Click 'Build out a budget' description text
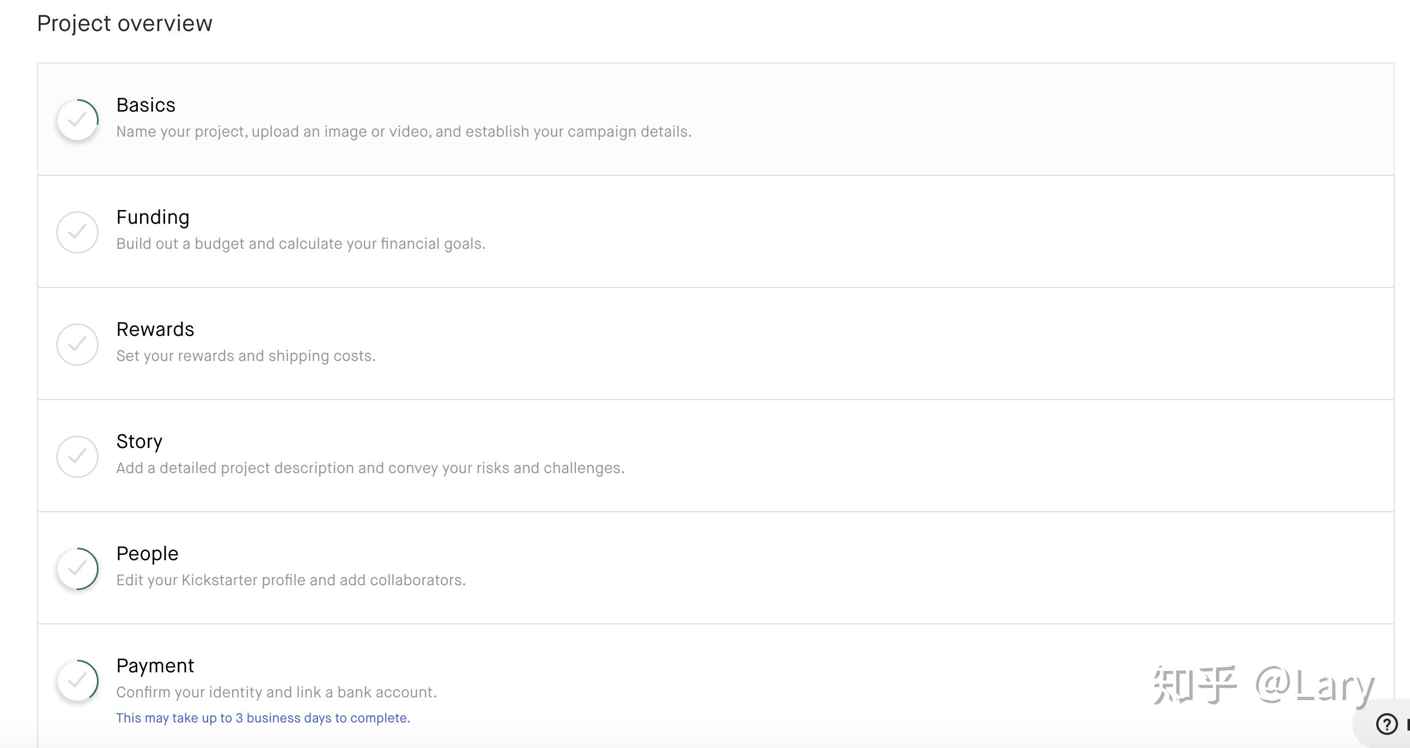Image resolution: width=1410 pixels, height=748 pixels. point(301,244)
